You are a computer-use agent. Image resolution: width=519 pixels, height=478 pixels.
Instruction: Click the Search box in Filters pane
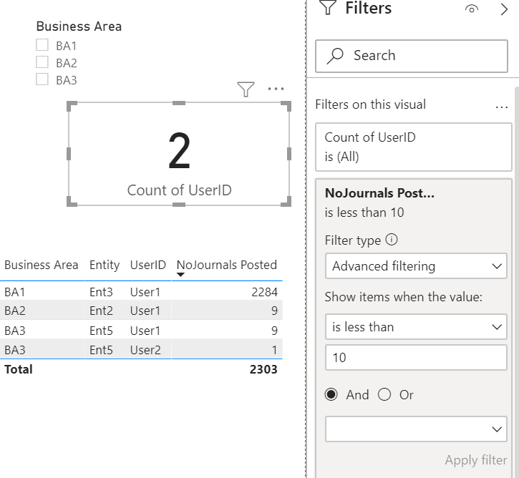point(412,56)
